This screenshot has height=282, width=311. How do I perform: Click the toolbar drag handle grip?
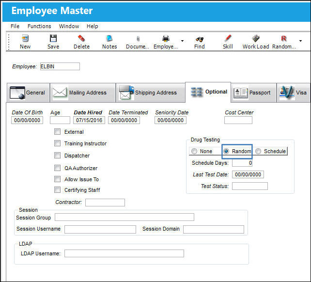click(9, 42)
